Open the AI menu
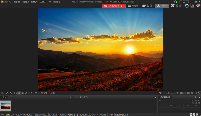Viewport: 201px width, 116px height. point(50,2)
